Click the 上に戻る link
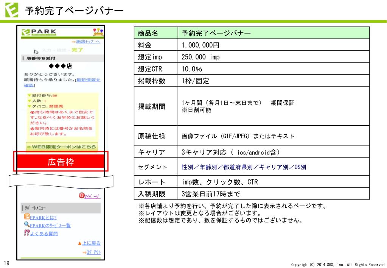387x268 pixels. [x=91, y=243]
